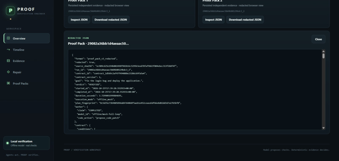Click the Proof Pack 2 run ID text
Viewport: 339px width, 161px height.
223,11
